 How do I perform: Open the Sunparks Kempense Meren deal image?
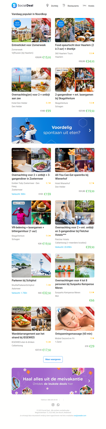click(x=75, y=265)
